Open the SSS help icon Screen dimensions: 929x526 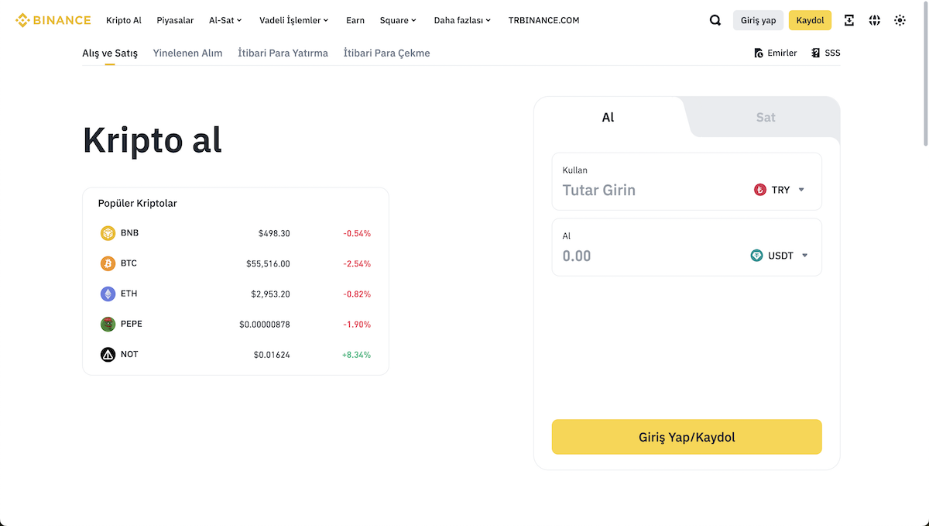[814, 53]
